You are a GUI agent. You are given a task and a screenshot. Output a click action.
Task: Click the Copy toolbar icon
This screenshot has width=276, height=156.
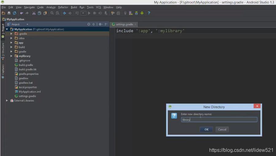coord(40,13)
